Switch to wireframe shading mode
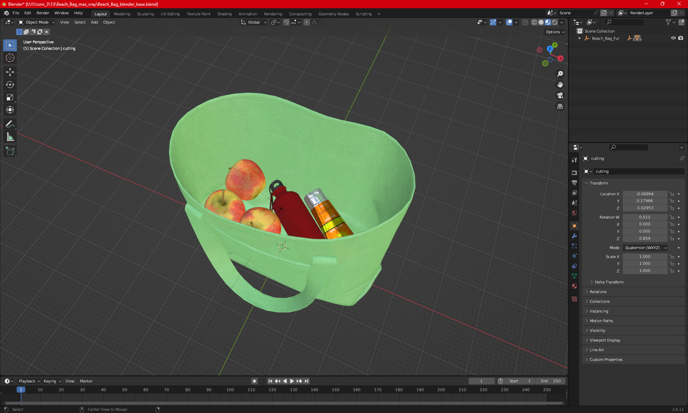The image size is (688, 413). coord(534,22)
